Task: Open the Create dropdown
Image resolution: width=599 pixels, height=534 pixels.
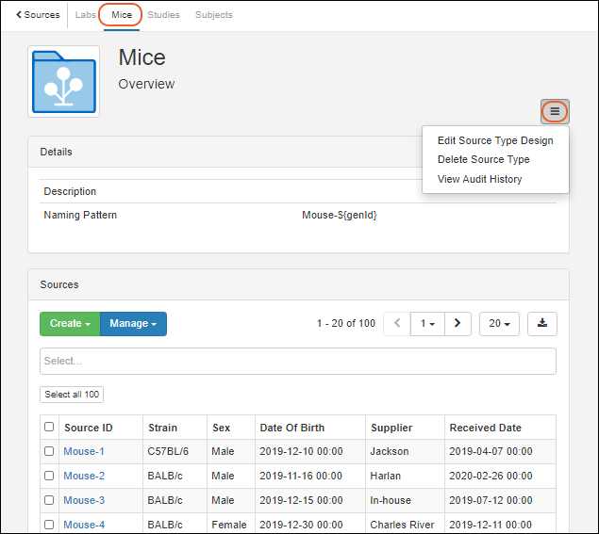Action: point(70,323)
